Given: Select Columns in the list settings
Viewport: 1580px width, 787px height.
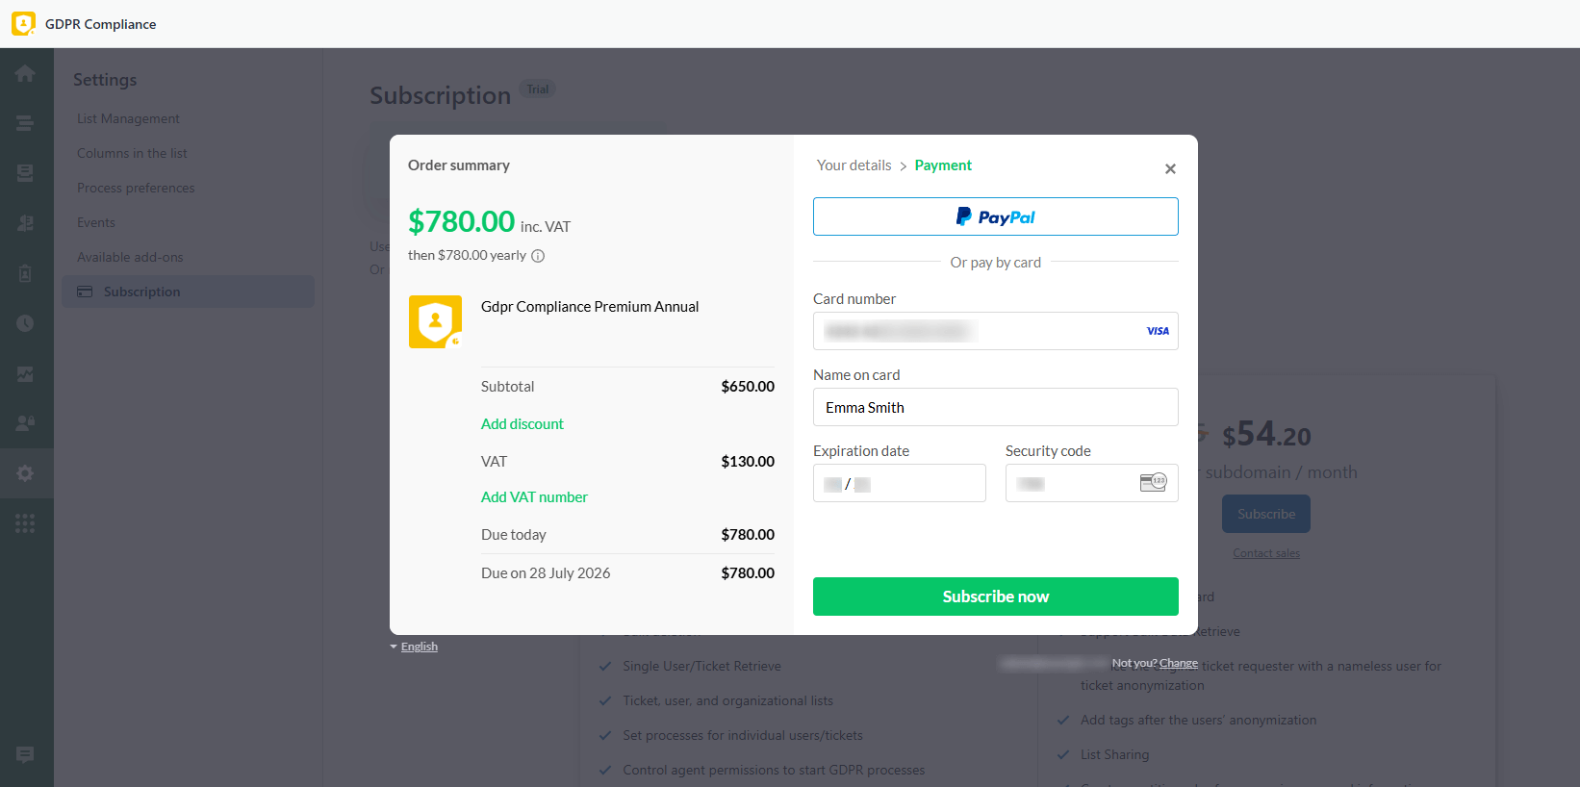Looking at the screenshot, I should coord(132,153).
